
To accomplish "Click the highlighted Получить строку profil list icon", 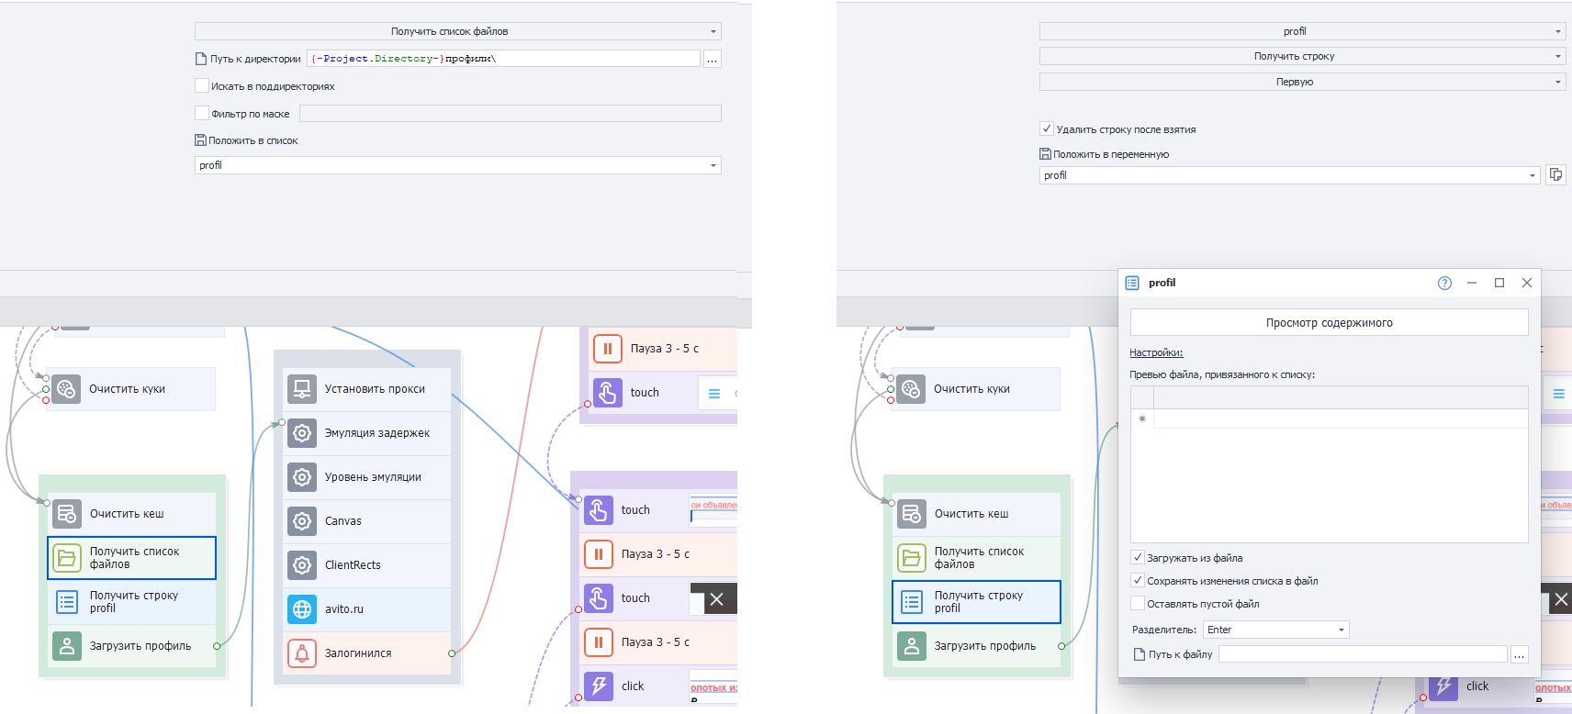I will [912, 601].
